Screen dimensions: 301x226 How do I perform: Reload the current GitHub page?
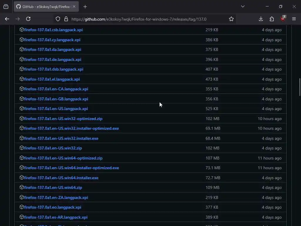pos(28,19)
